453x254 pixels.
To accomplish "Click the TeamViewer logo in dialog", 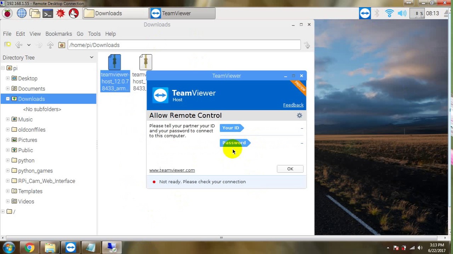I will (x=160, y=95).
